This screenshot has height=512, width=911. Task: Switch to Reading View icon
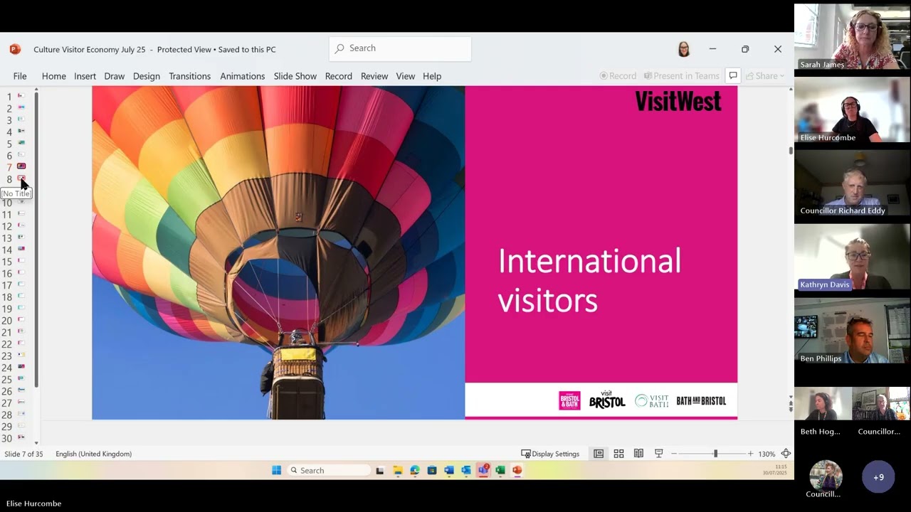coord(638,454)
